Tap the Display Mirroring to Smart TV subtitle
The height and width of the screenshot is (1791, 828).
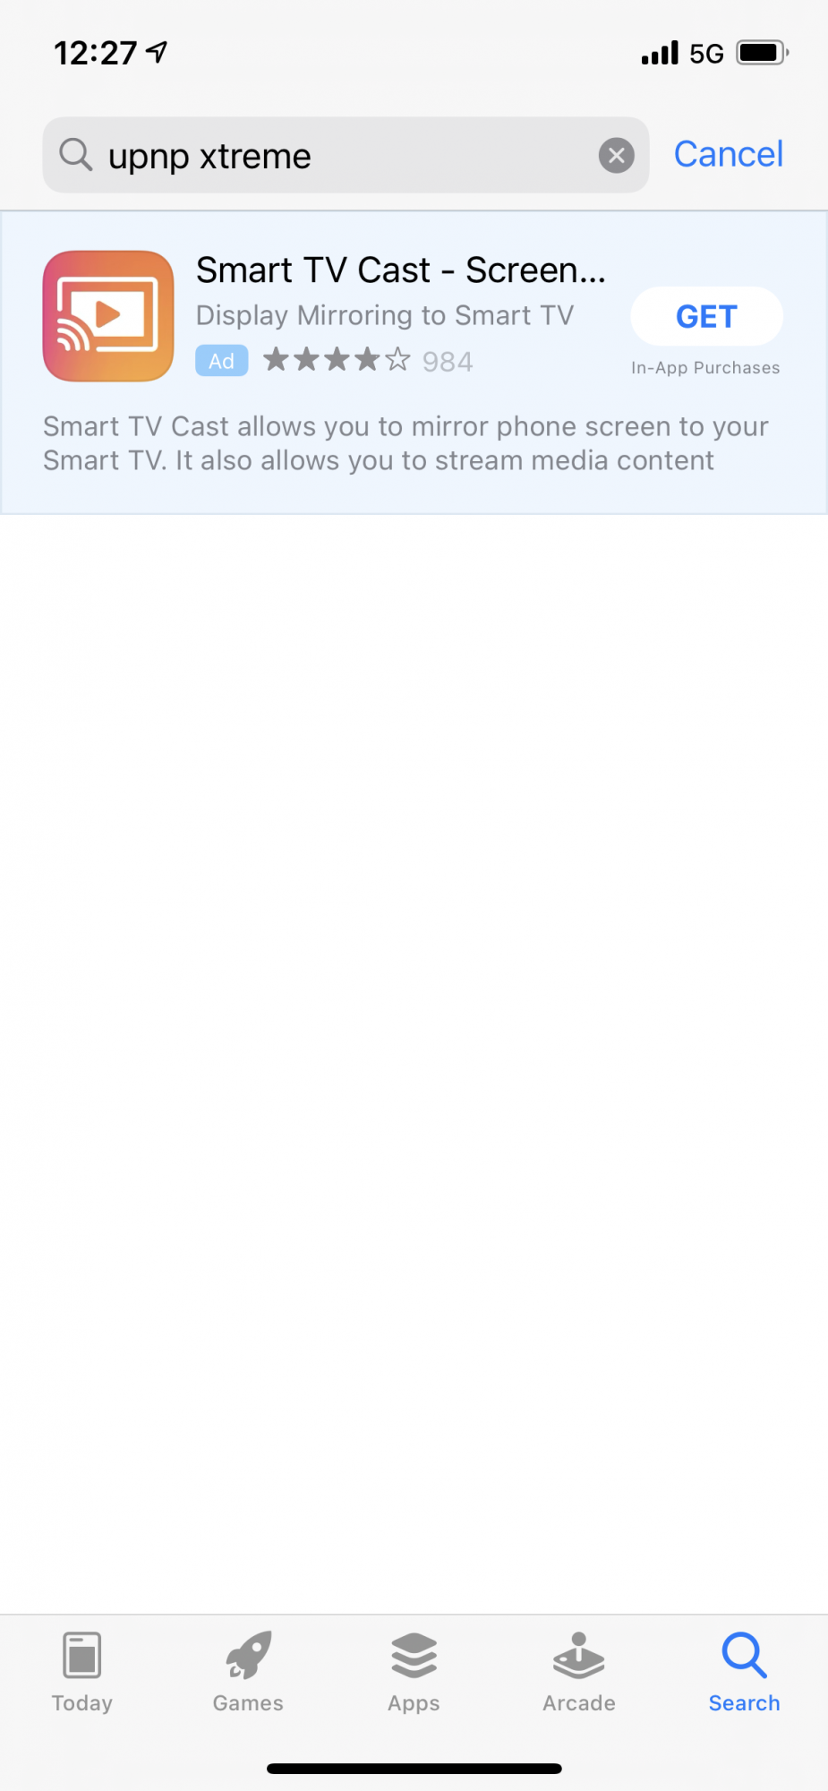click(x=385, y=315)
